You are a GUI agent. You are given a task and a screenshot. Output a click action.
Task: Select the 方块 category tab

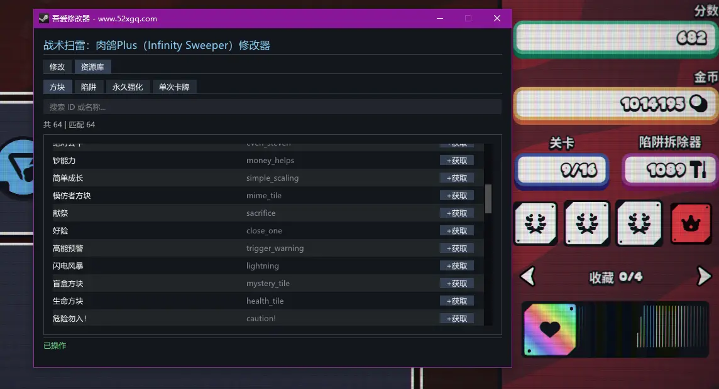coord(57,87)
